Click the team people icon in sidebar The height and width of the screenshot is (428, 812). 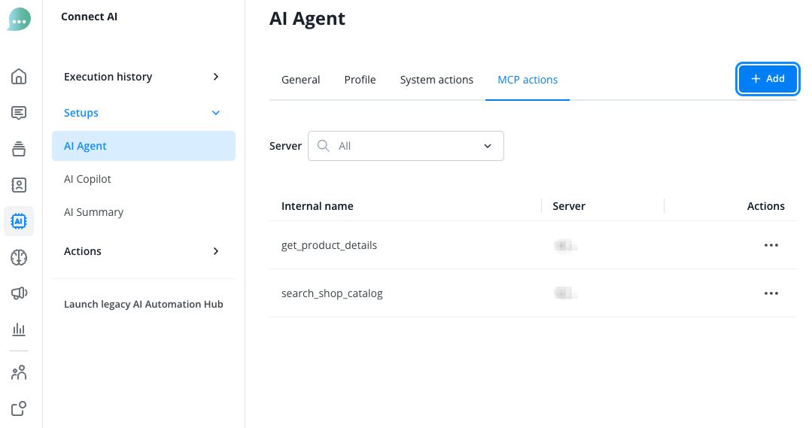tap(19, 372)
